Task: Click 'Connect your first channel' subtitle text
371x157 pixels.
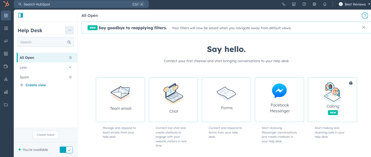Action: coord(226,61)
